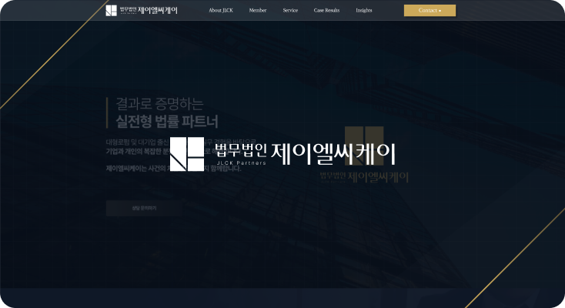The height and width of the screenshot is (308, 565).
Task: Click the centered 법무법인 제이엘씨케이 splash logo
Action: [x=282, y=154]
